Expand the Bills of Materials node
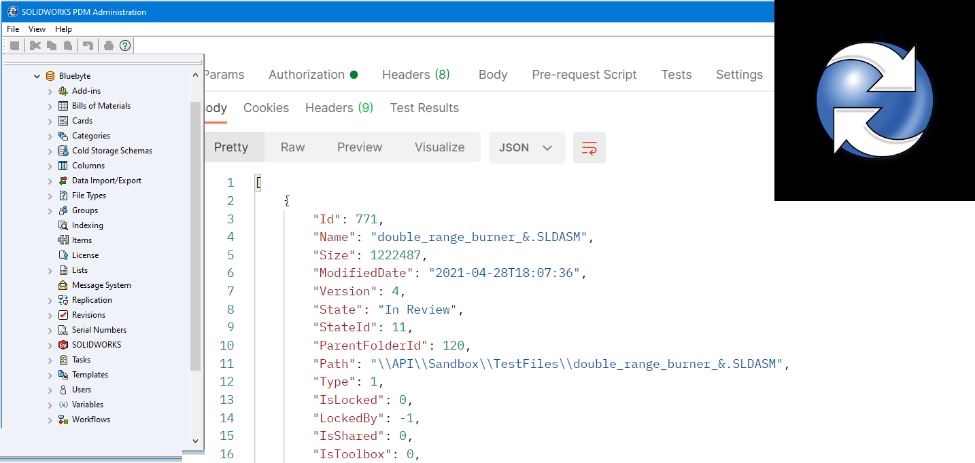The height and width of the screenshot is (463, 975). point(50,106)
